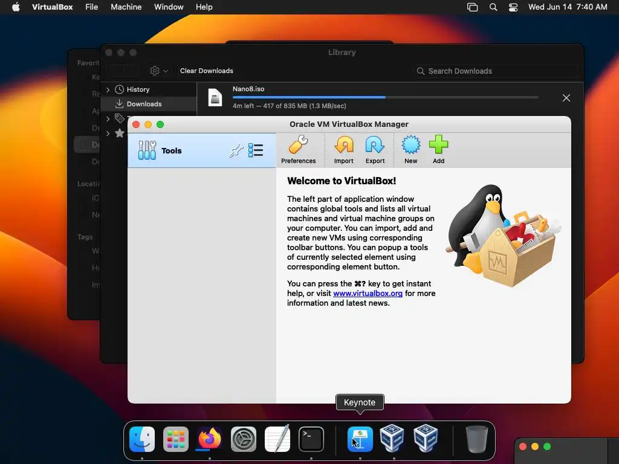Open Finder from the Dock
Viewport: 619px width, 464px height.
point(142,439)
